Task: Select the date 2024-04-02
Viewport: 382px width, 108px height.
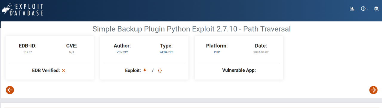Action: point(261,52)
